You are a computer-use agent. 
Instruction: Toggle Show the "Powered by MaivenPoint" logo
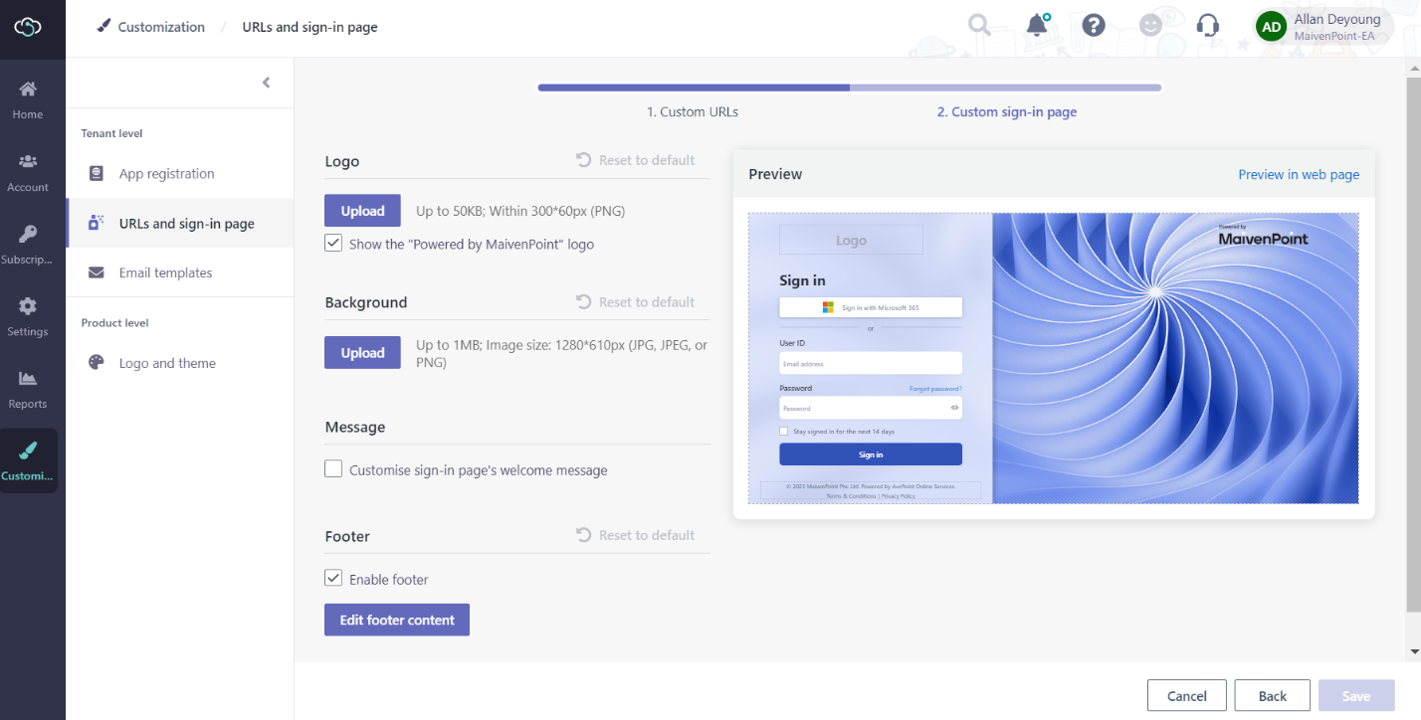(333, 243)
